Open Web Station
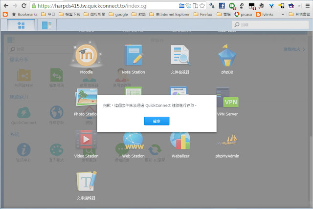 (x=134, y=145)
